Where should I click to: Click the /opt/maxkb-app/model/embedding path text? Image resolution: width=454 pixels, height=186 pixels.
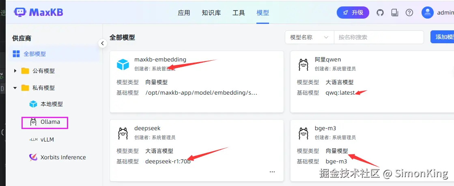201,93
